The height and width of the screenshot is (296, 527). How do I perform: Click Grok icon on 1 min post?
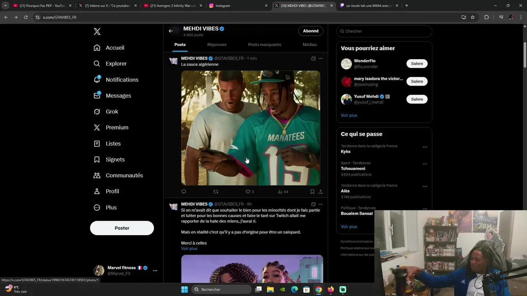point(313,58)
